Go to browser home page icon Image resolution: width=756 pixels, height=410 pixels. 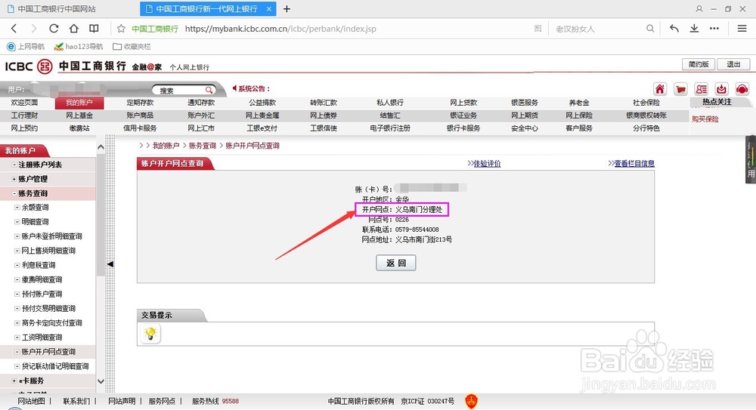pos(74,29)
